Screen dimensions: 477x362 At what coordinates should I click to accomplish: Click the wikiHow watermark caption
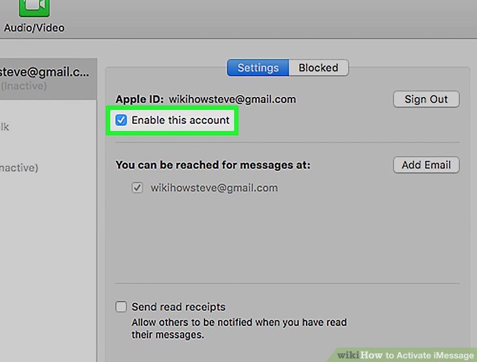(x=405, y=355)
